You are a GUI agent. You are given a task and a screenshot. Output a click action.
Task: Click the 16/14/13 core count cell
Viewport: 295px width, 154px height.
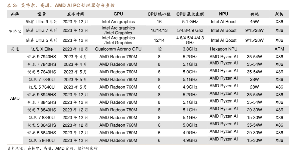tap(159, 30)
